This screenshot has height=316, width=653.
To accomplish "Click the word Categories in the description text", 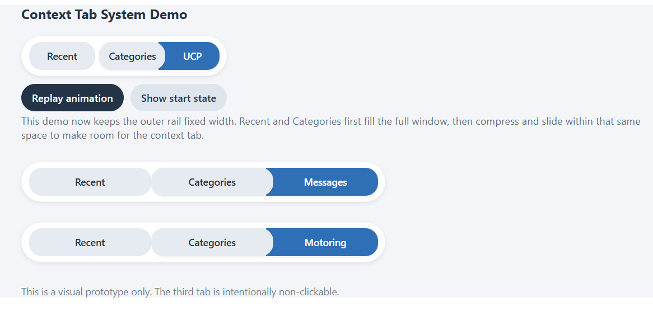I will [x=316, y=121].
